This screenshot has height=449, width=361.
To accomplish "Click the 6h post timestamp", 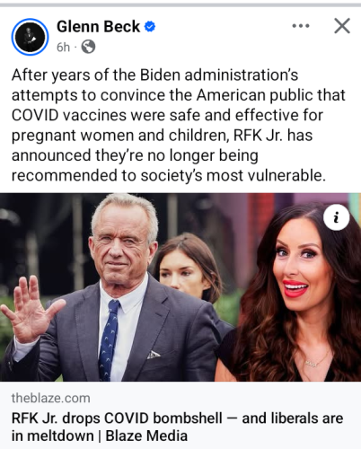I will [63, 47].
